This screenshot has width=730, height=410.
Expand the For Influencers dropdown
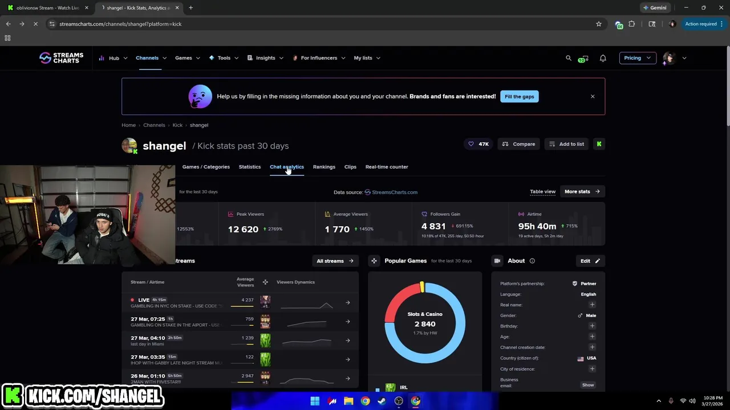click(x=319, y=58)
